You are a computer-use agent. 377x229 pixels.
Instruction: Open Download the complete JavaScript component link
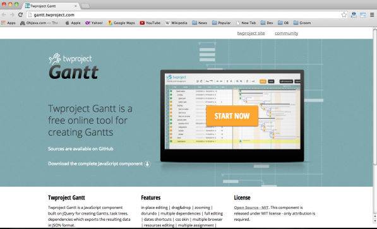click(95, 163)
